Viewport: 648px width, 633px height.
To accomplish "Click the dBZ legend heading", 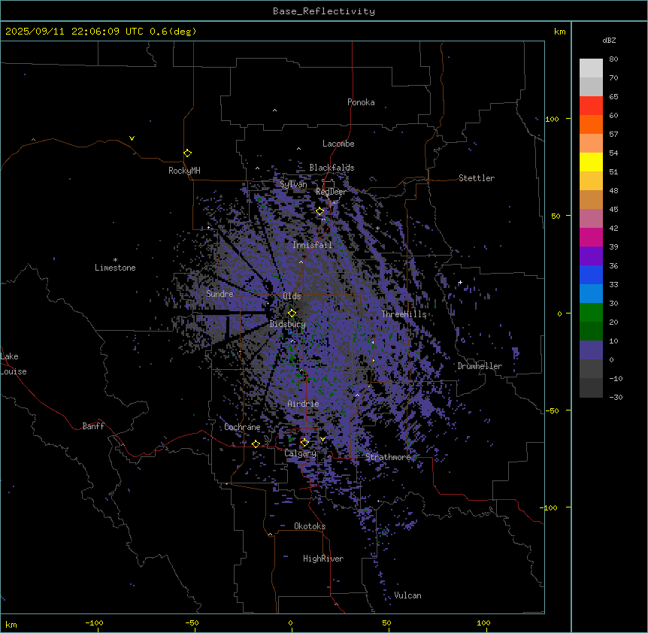I will pyautogui.click(x=609, y=40).
